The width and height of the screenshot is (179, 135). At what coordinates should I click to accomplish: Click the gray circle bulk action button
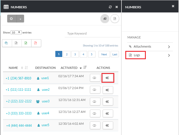point(12,19)
